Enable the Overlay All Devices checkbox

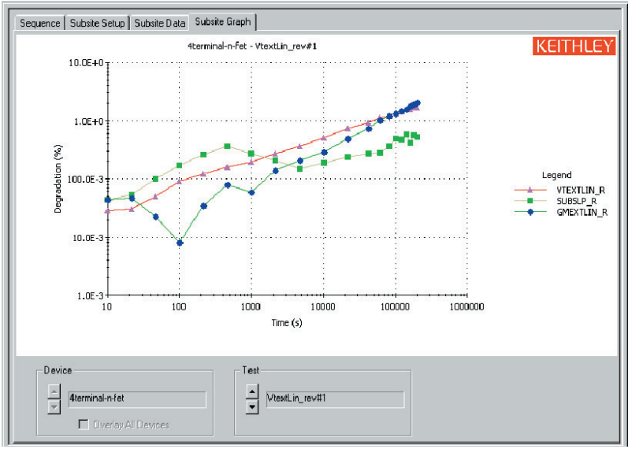tap(84, 425)
